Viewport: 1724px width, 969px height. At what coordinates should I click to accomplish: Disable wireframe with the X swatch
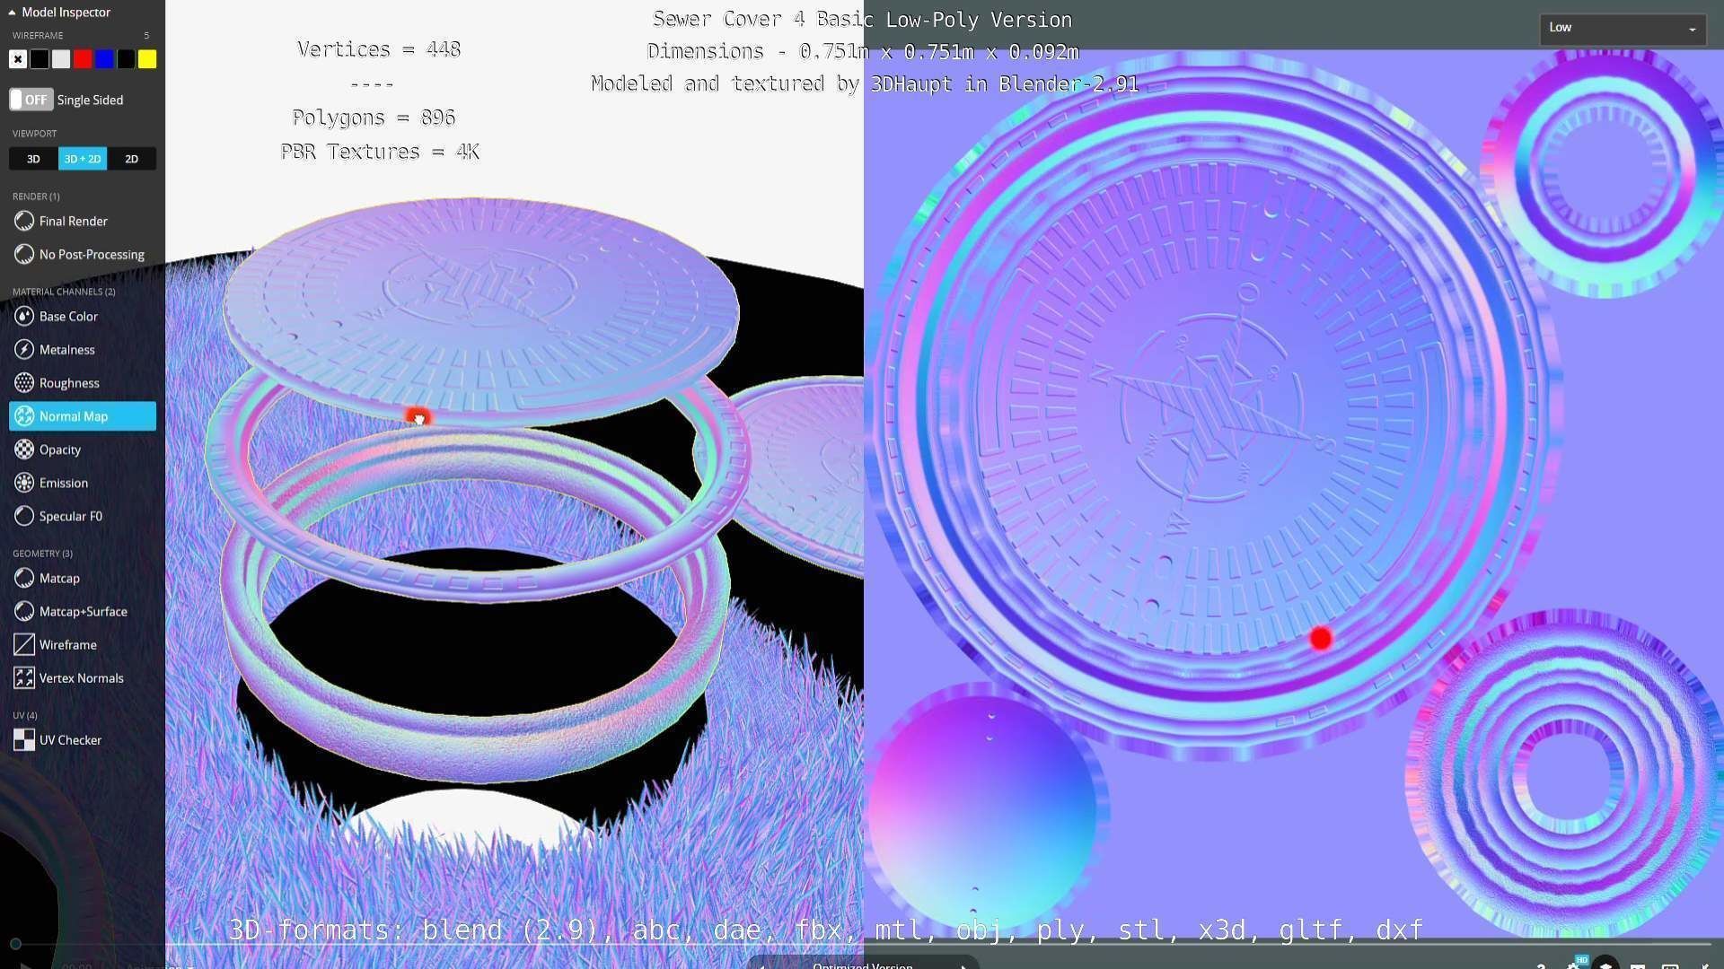tap(18, 59)
